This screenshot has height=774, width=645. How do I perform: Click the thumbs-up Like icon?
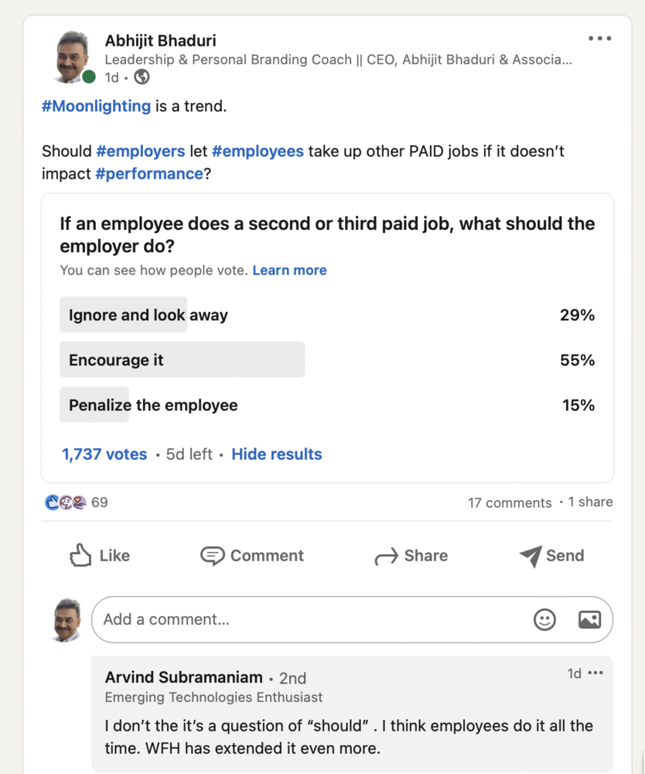click(x=80, y=555)
